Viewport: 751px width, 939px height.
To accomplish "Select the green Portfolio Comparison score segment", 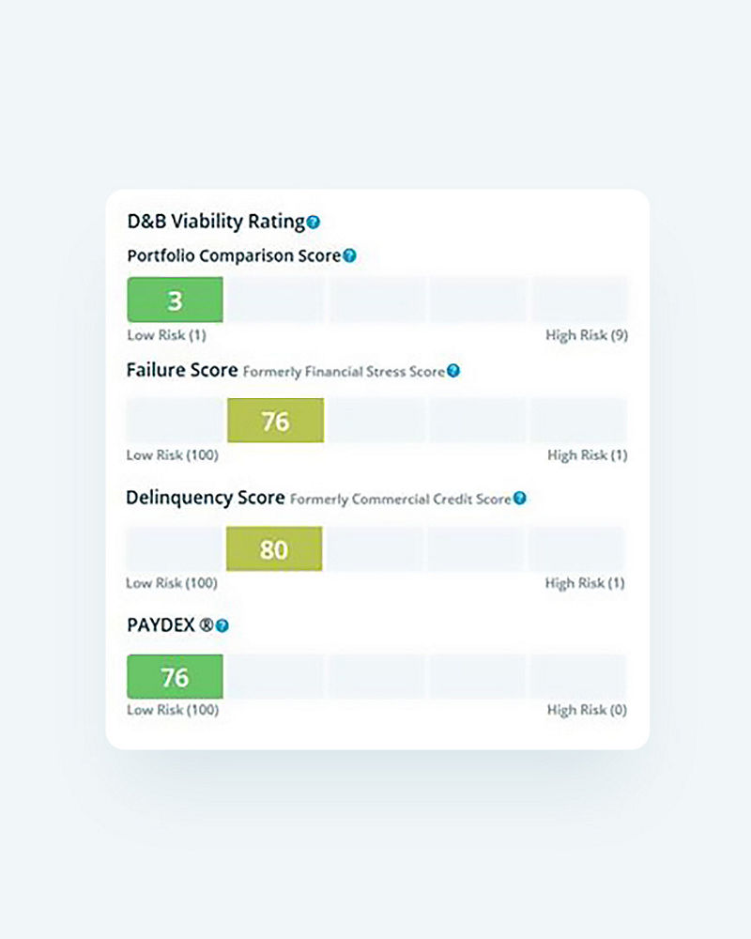I will tap(175, 299).
